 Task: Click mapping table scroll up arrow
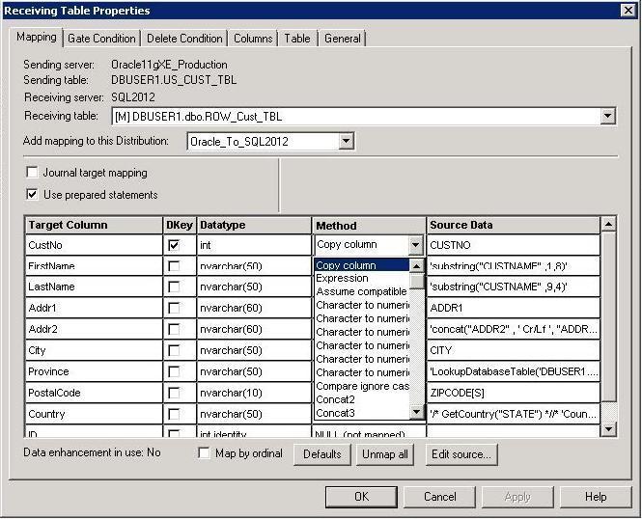click(609, 224)
